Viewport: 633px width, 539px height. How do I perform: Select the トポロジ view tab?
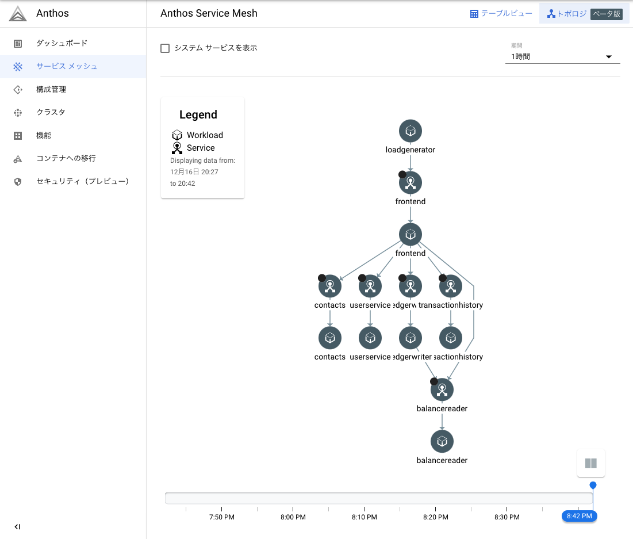tap(585, 14)
